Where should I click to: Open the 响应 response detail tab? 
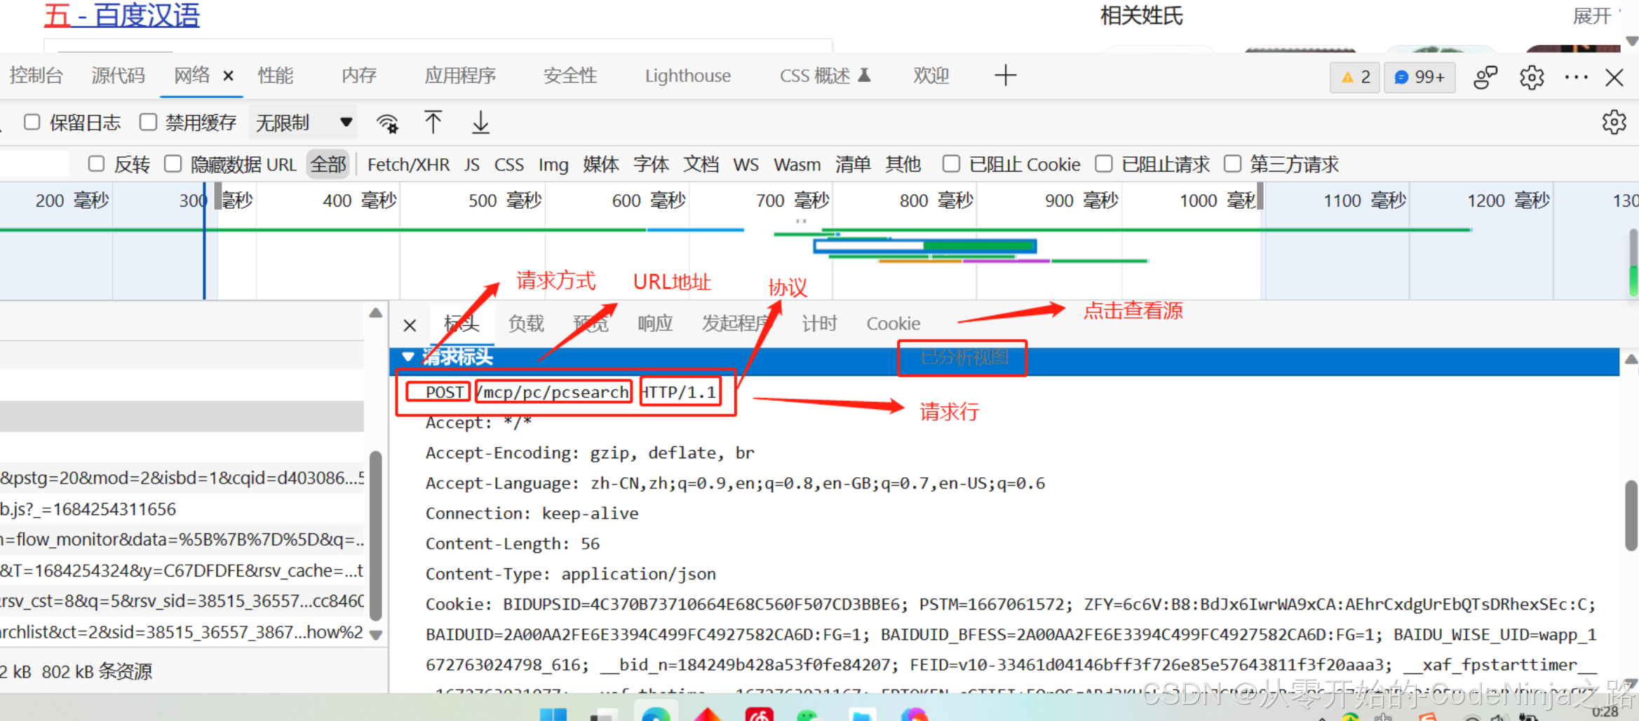(x=655, y=324)
